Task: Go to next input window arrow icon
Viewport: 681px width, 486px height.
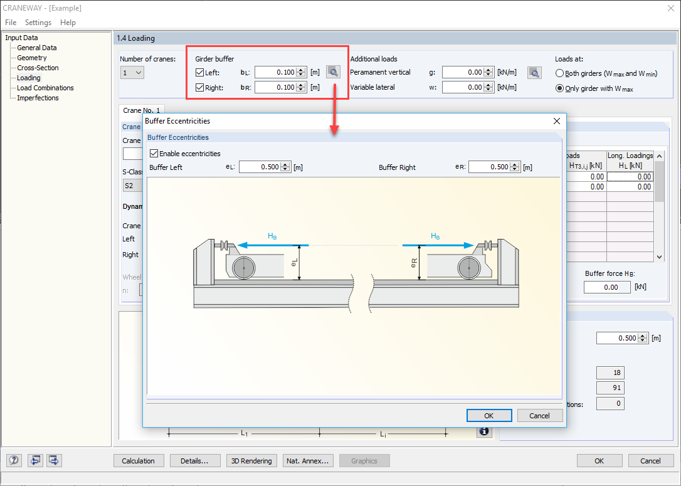Action: 54,460
